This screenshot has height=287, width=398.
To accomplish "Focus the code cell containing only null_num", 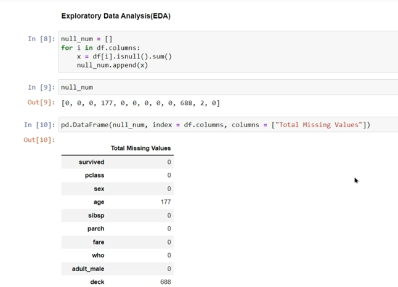I will click(x=228, y=87).
